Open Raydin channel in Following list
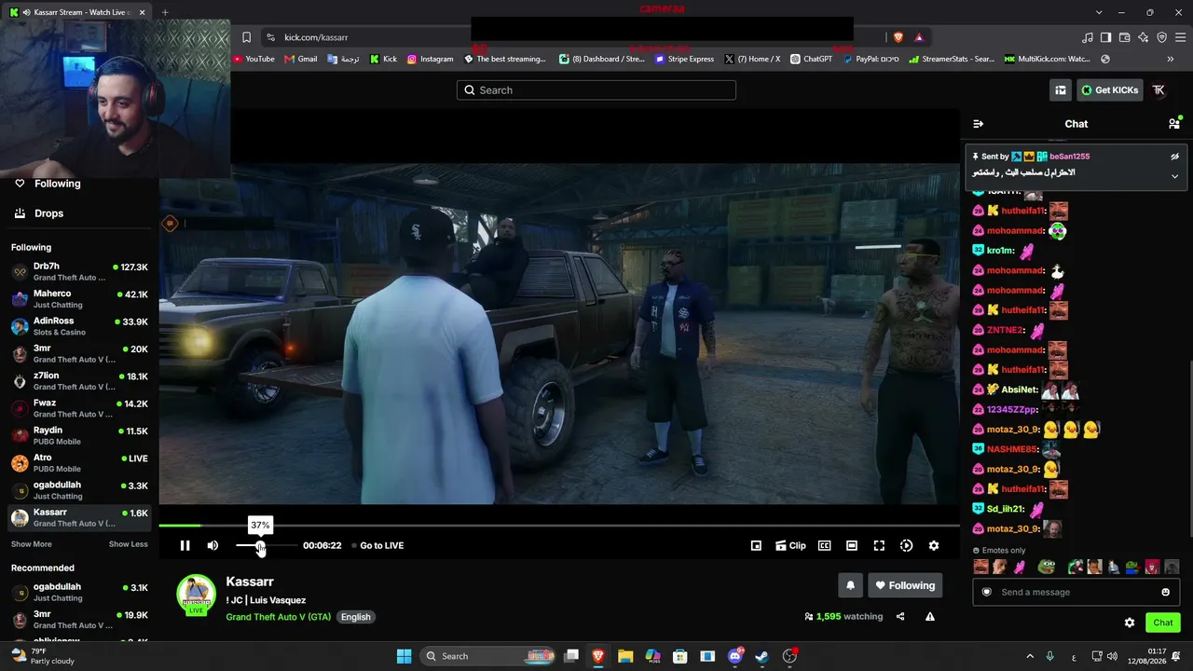This screenshot has width=1193, height=671. pyautogui.click(x=79, y=436)
